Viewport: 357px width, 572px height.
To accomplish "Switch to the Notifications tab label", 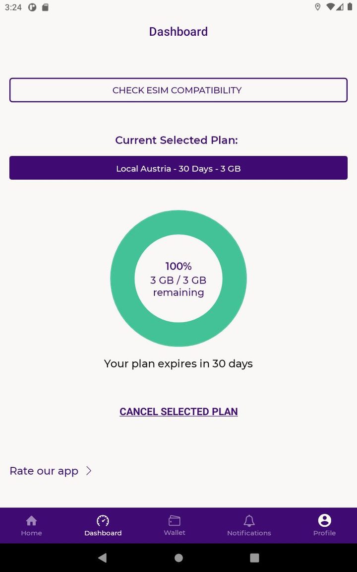I will pos(249,533).
